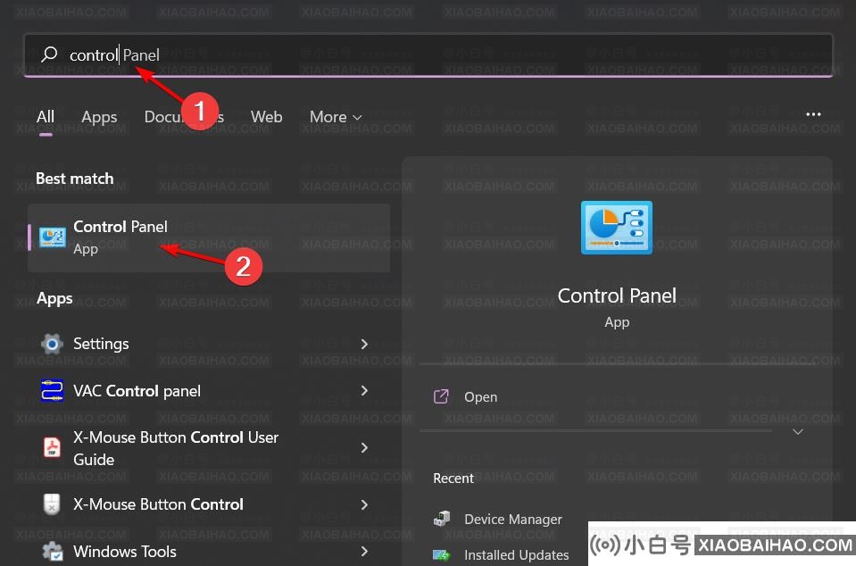Click the X-Mouse Button Control mouse icon

(x=52, y=504)
